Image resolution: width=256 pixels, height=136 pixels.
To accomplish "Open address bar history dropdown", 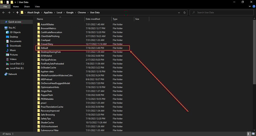I will [x=179, y=12].
